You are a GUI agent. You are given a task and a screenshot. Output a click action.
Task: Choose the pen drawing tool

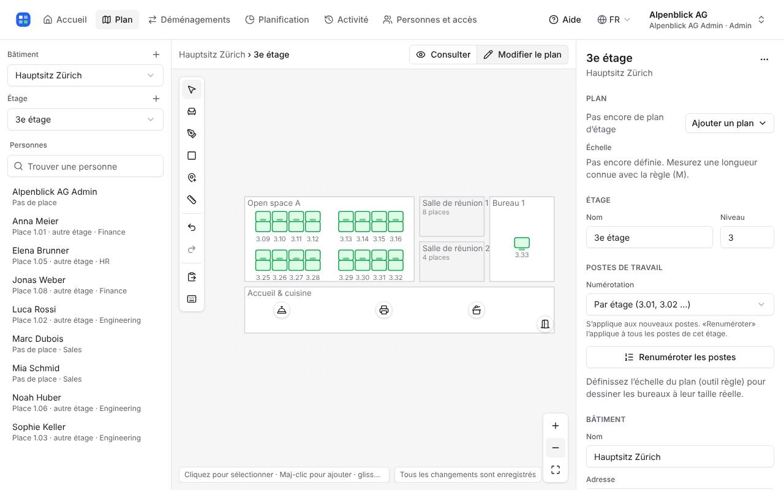click(x=192, y=134)
